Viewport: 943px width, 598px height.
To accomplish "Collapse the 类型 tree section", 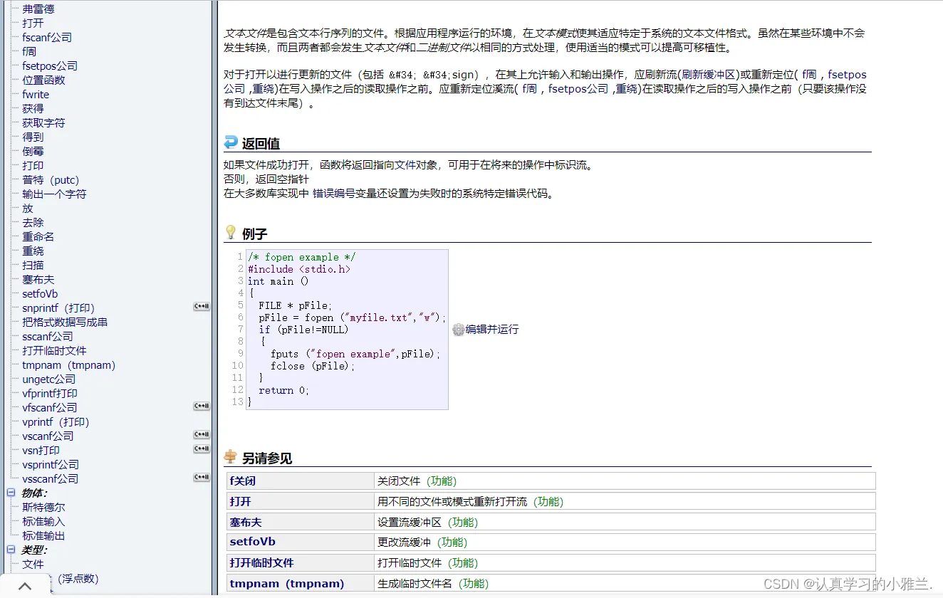I will (11, 550).
